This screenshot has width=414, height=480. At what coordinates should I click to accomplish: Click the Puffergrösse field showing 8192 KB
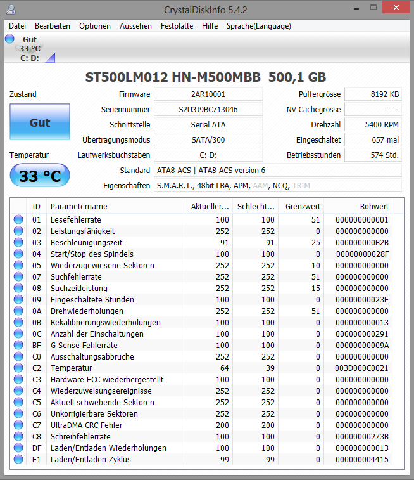point(373,94)
